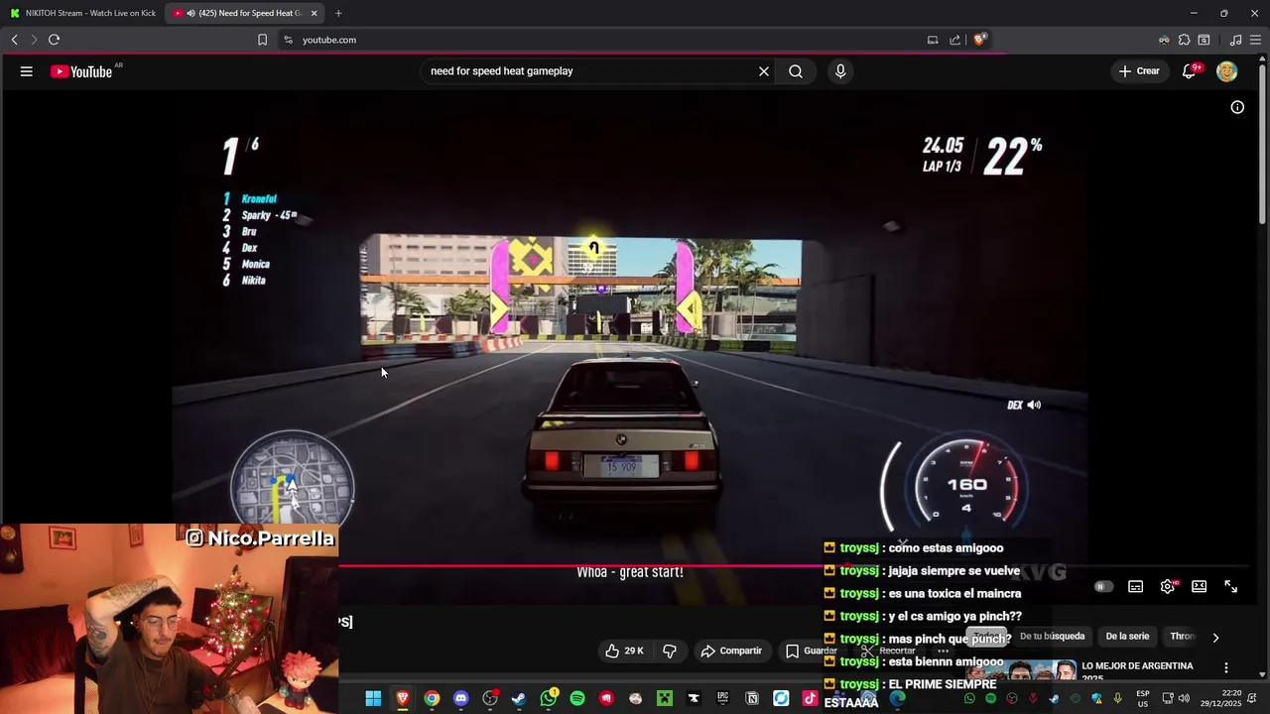Switch to the NIKITOH Stream Kick tab
Image resolution: width=1270 pixels, height=714 pixels.
pyautogui.click(x=83, y=13)
